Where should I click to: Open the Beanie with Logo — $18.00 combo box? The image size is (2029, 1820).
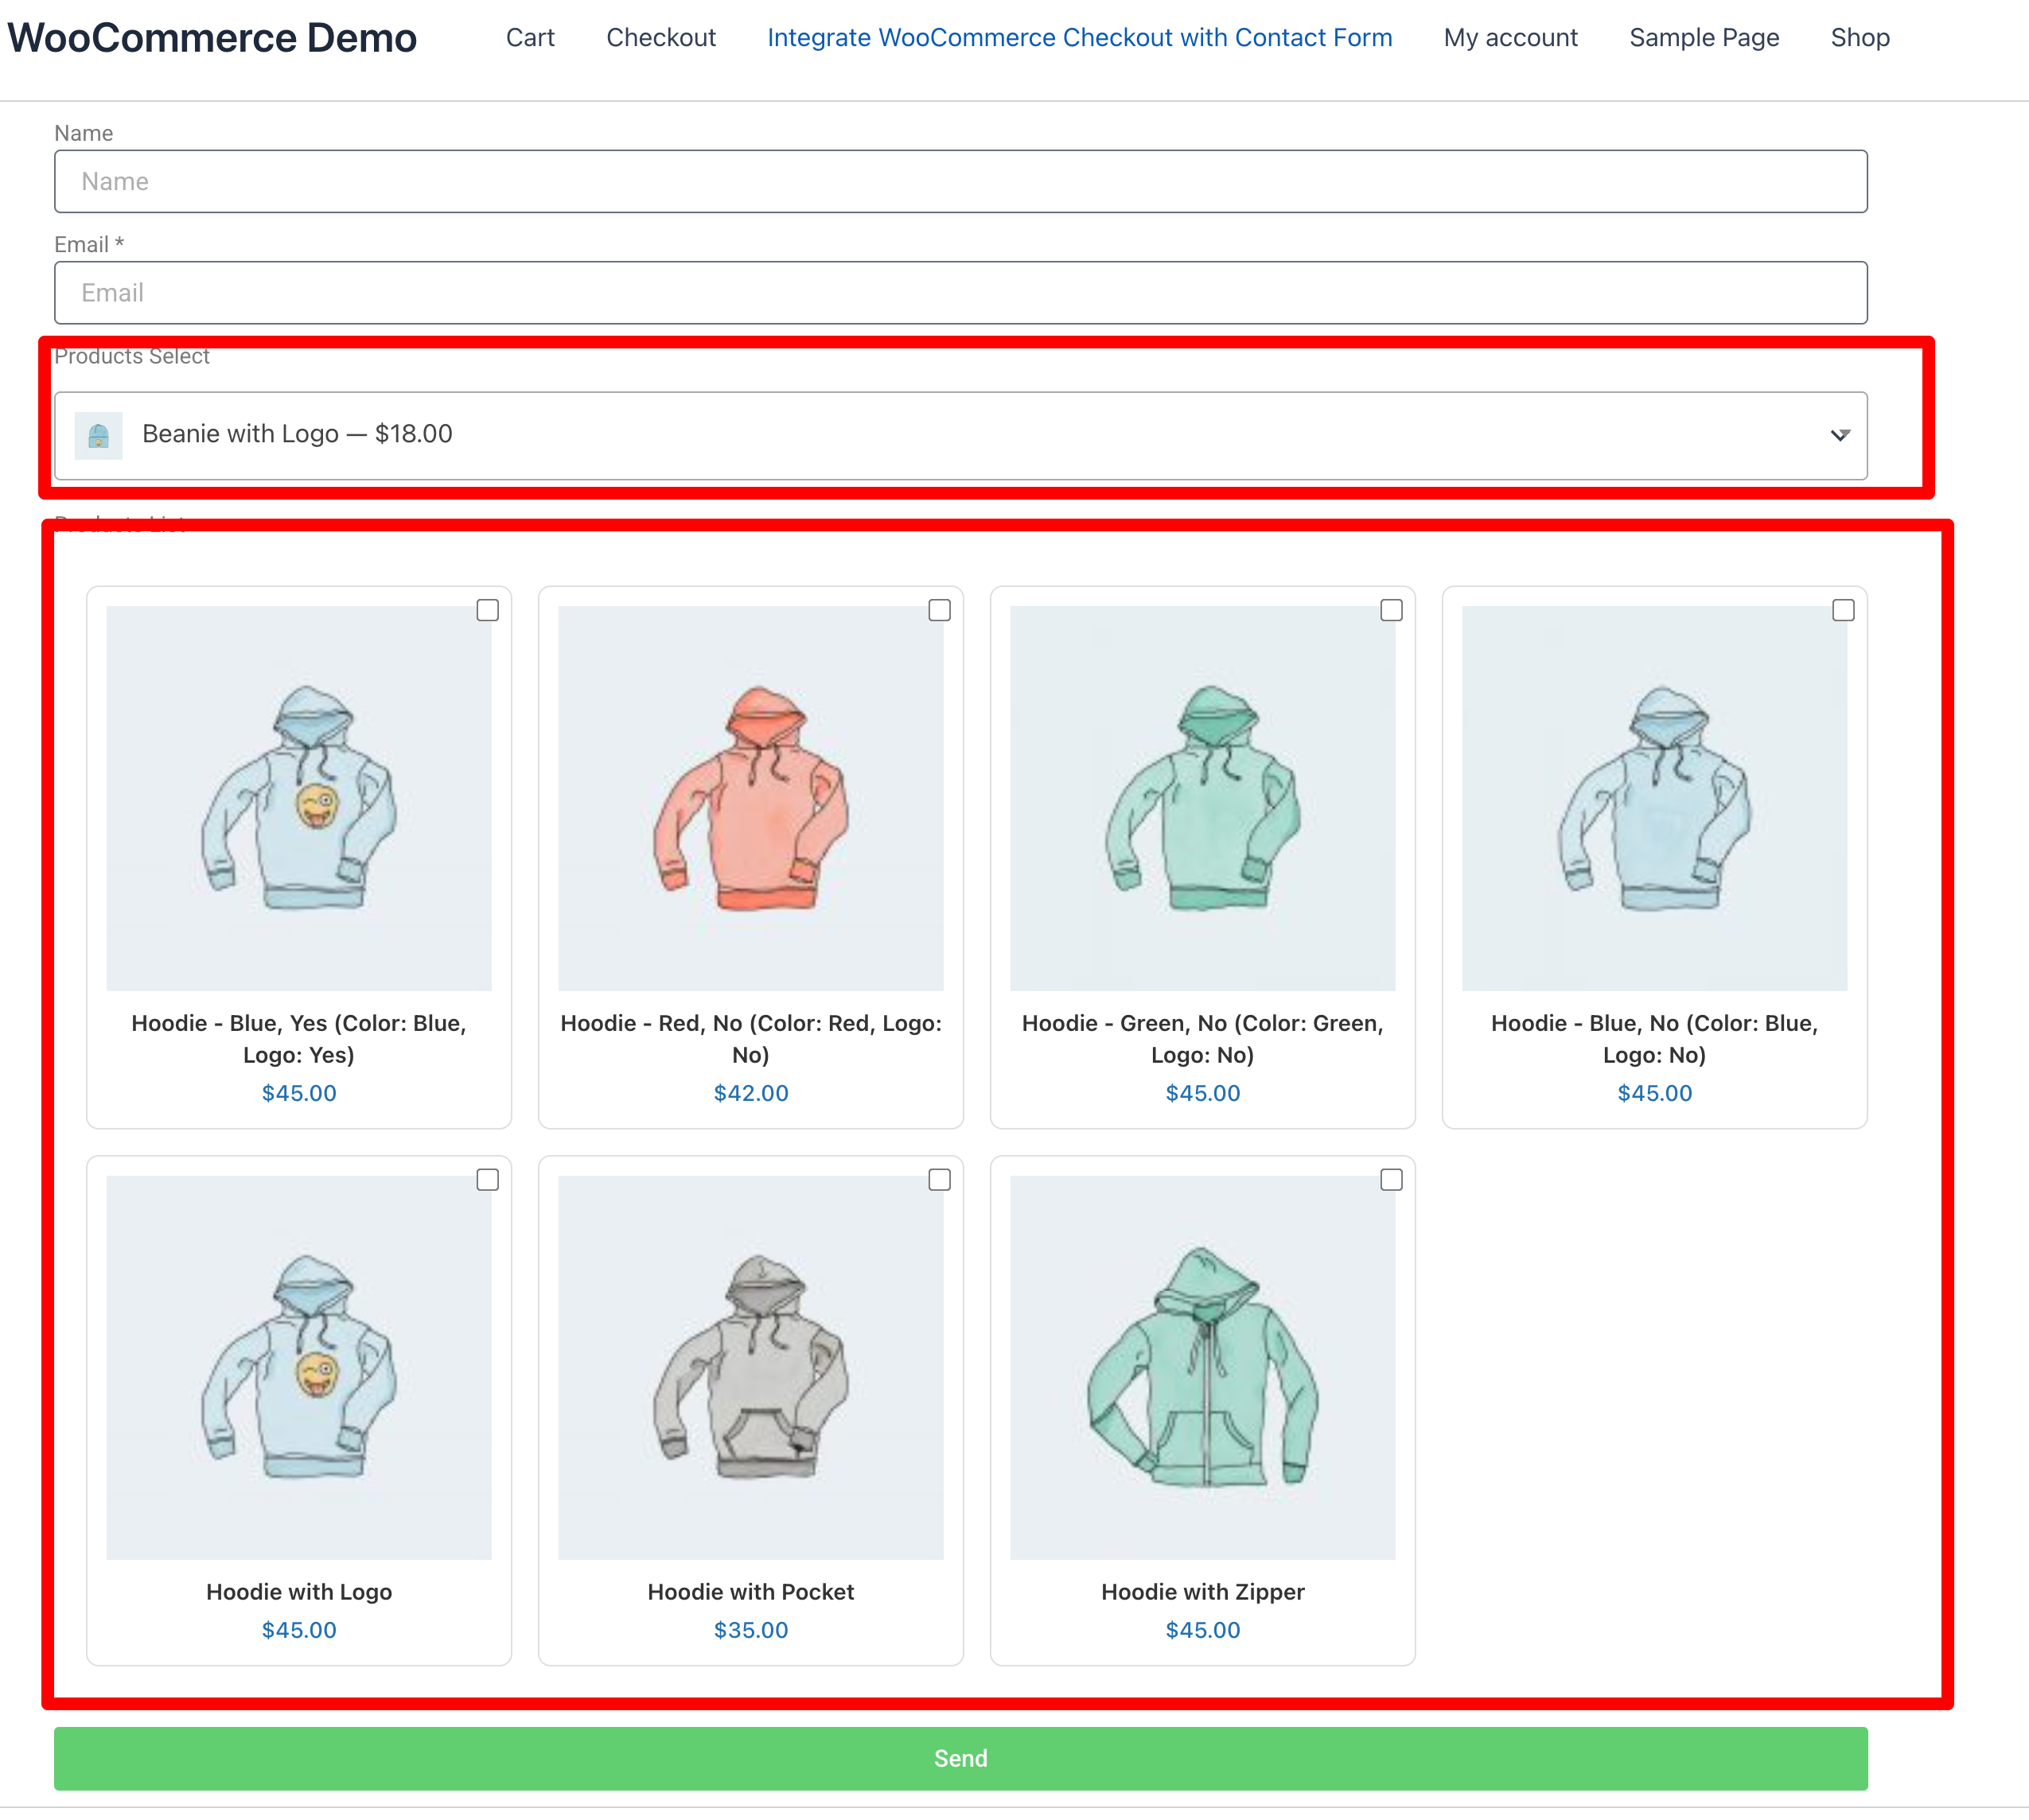[960, 435]
